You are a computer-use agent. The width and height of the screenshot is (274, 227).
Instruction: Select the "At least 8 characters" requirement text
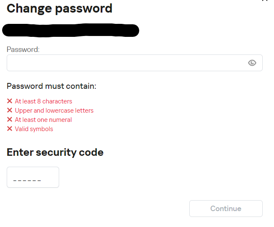43,101
